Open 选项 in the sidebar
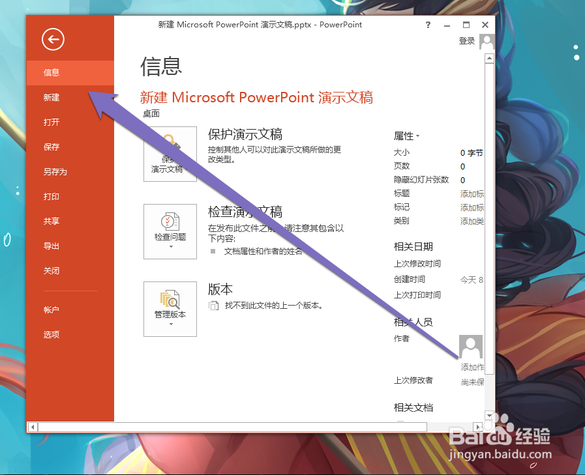Image resolution: width=585 pixels, height=475 pixels. (70, 334)
